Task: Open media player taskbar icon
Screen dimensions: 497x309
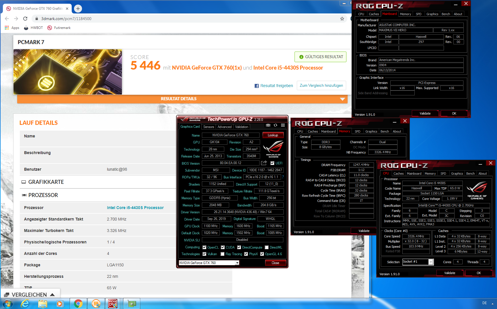Action: tap(60, 303)
